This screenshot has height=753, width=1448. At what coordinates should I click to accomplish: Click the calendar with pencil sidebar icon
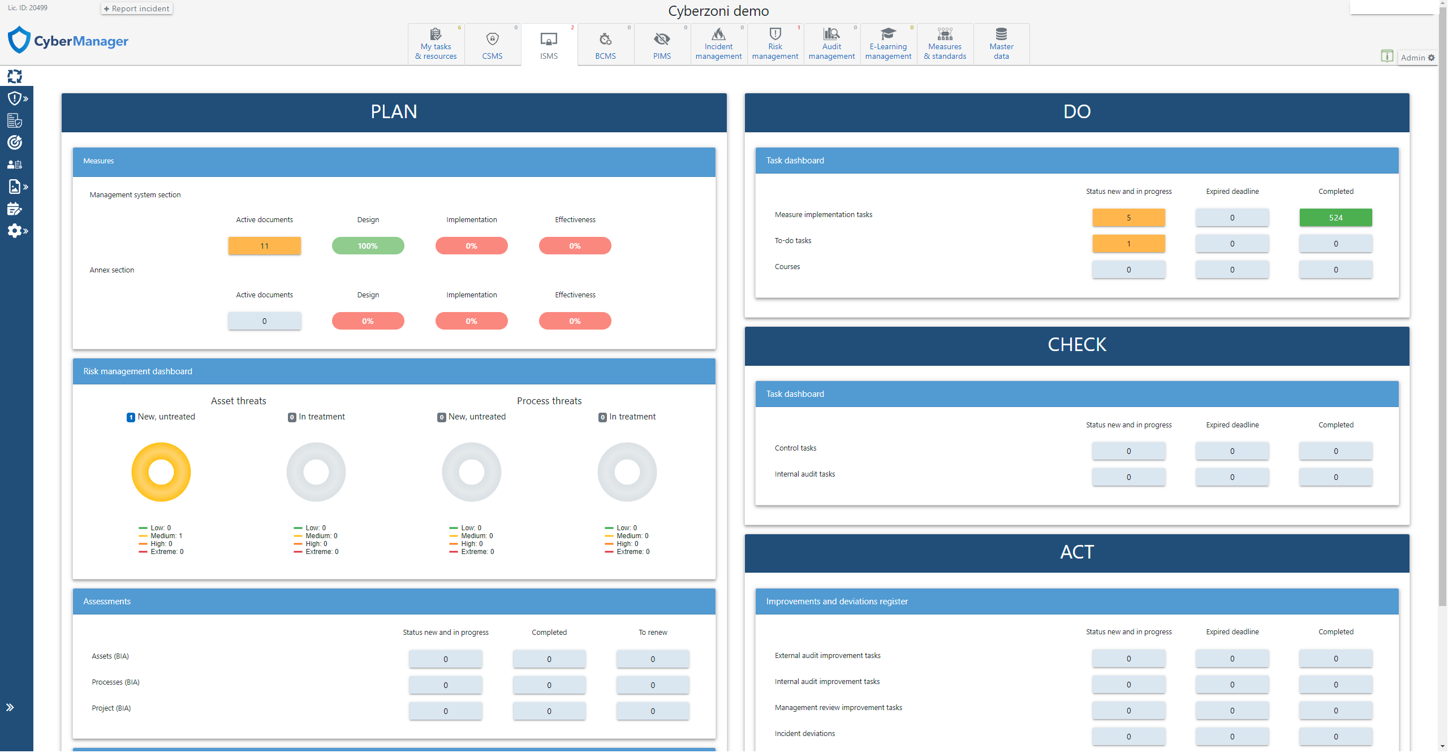[x=15, y=209]
